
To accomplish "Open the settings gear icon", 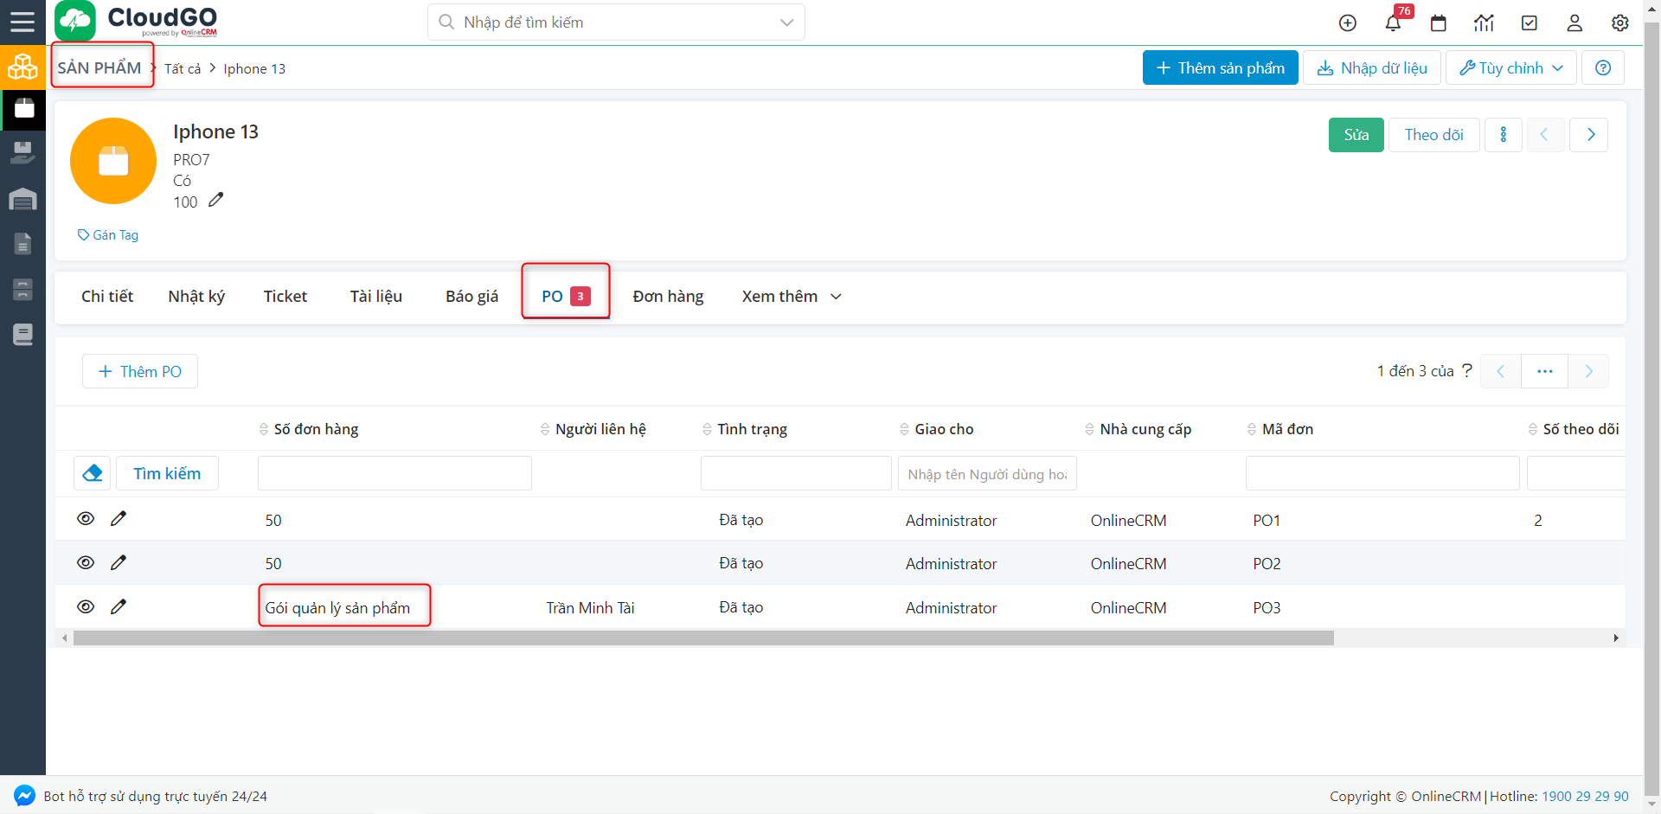I will coord(1619,23).
